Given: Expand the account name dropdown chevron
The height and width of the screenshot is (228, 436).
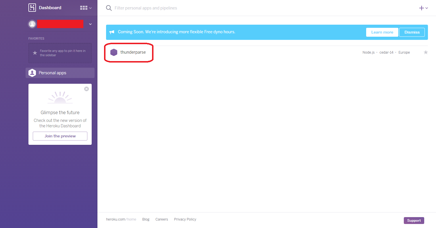Looking at the screenshot, I should coord(90,24).
